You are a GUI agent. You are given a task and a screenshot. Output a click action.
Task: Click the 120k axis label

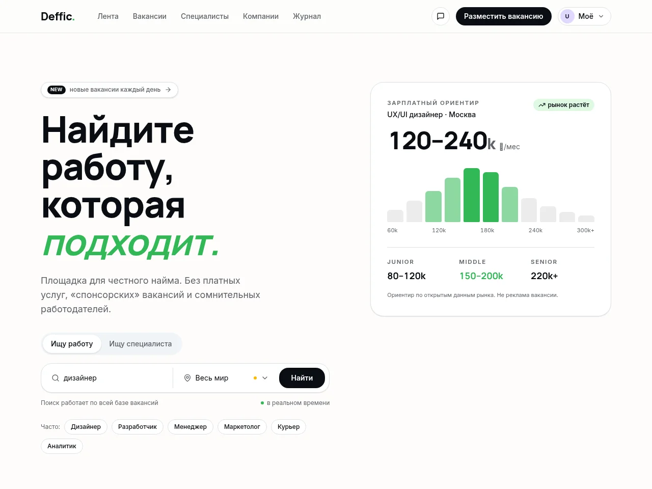coord(439,230)
